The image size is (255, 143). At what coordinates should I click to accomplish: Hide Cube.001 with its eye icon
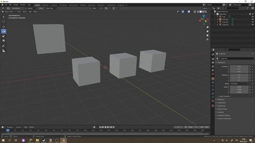tap(253, 19)
